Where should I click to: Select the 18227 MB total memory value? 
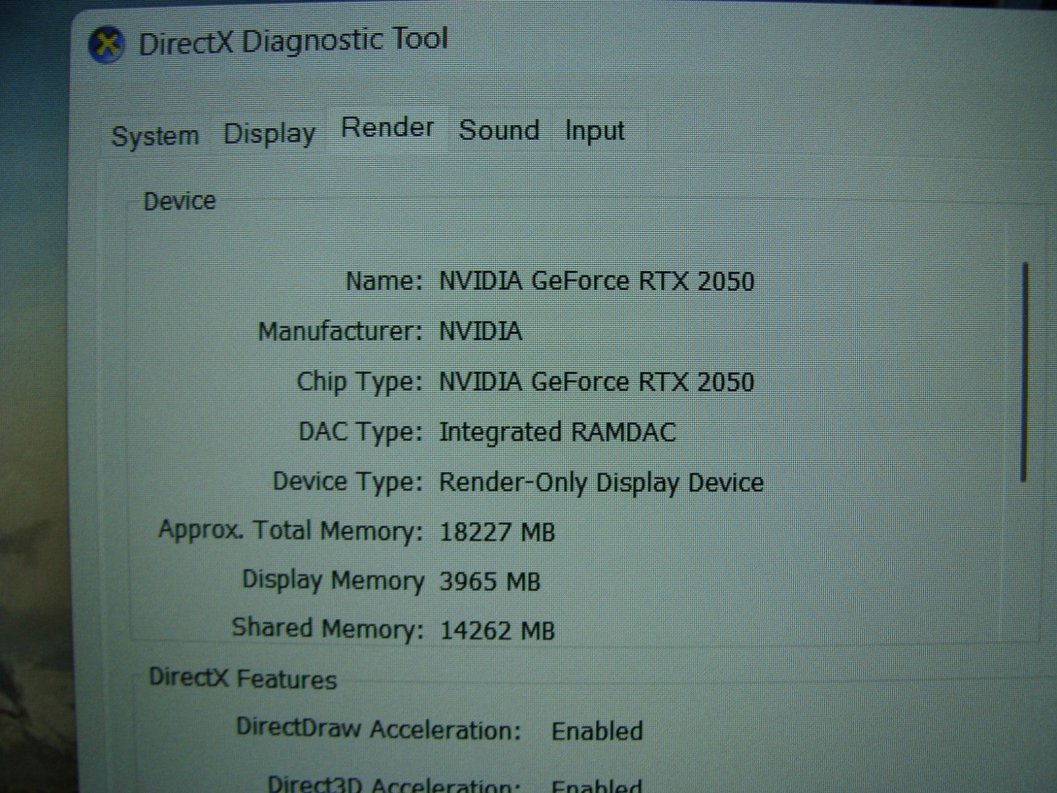[497, 532]
